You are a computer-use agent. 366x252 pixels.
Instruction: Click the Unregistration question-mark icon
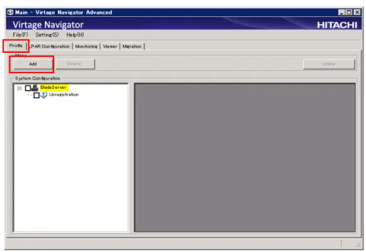tap(44, 95)
